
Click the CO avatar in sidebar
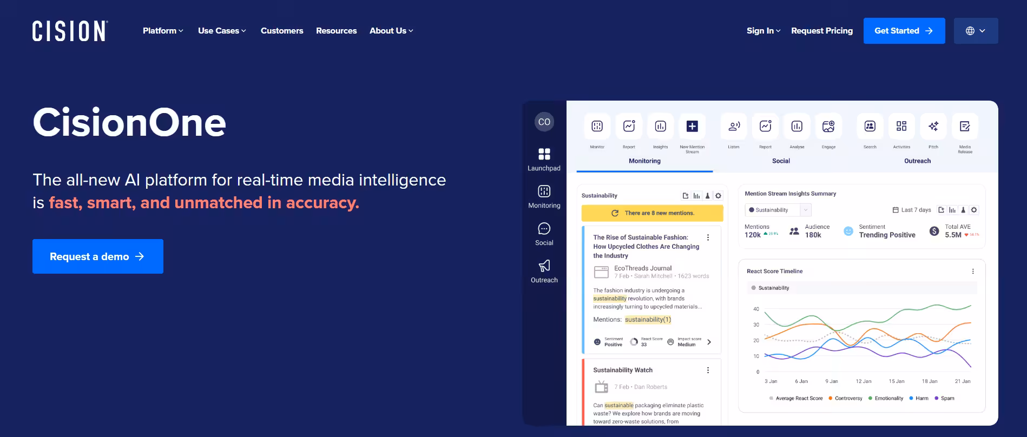544,122
